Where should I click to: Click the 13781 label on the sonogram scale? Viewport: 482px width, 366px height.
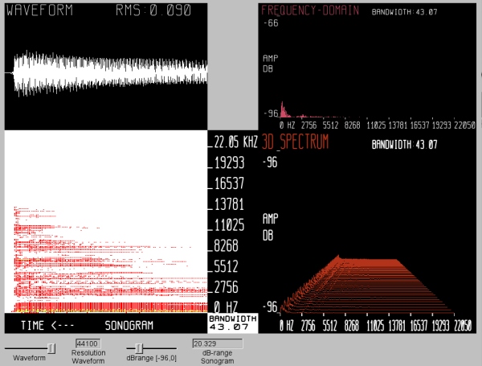pyautogui.click(x=229, y=204)
